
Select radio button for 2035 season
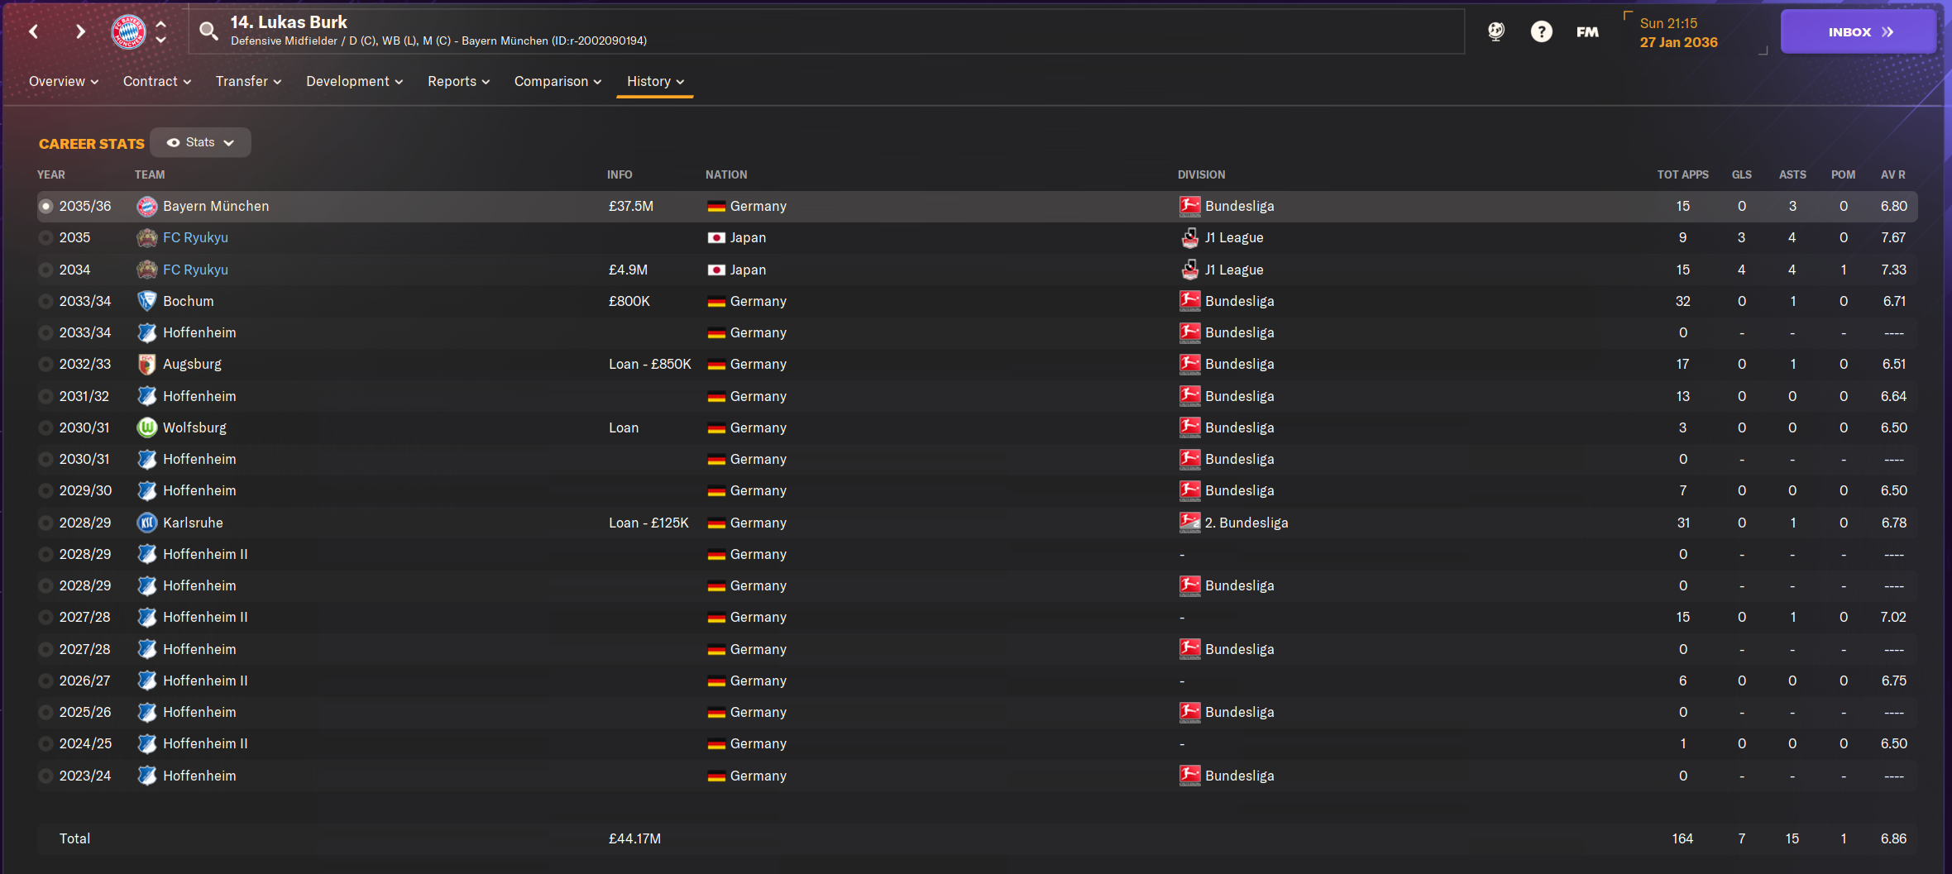(x=46, y=238)
